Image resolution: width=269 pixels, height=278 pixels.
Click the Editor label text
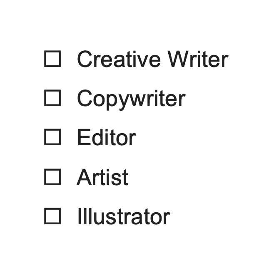click(x=106, y=138)
